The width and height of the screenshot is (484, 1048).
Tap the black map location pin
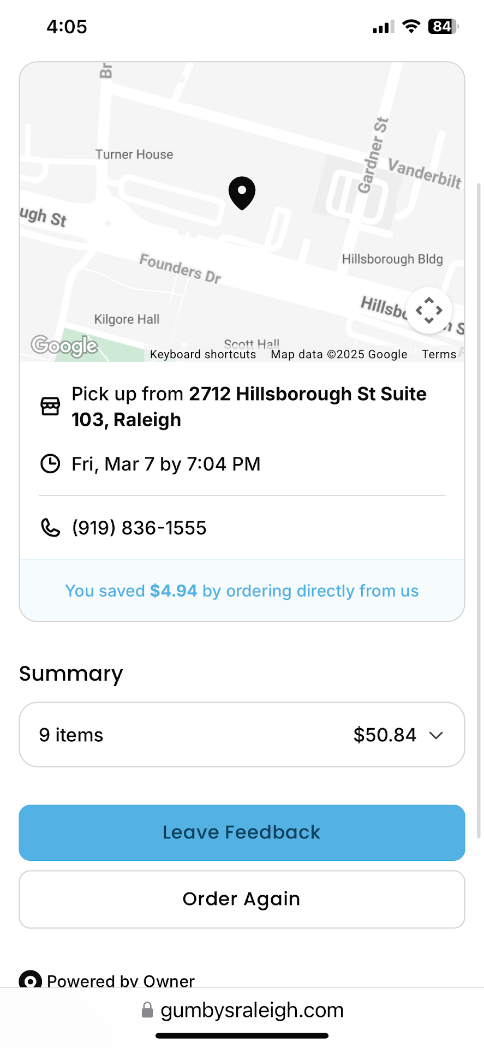pyautogui.click(x=242, y=192)
